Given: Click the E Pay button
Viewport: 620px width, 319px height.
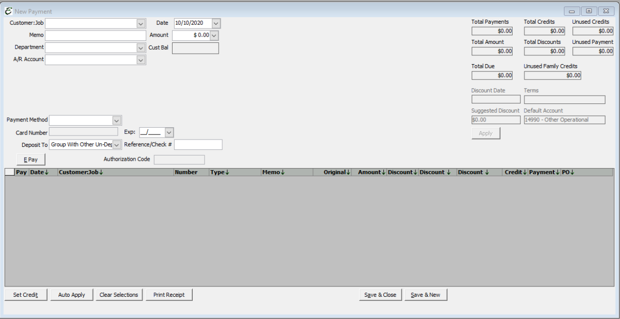Looking at the screenshot, I should click(x=30, y=159).
